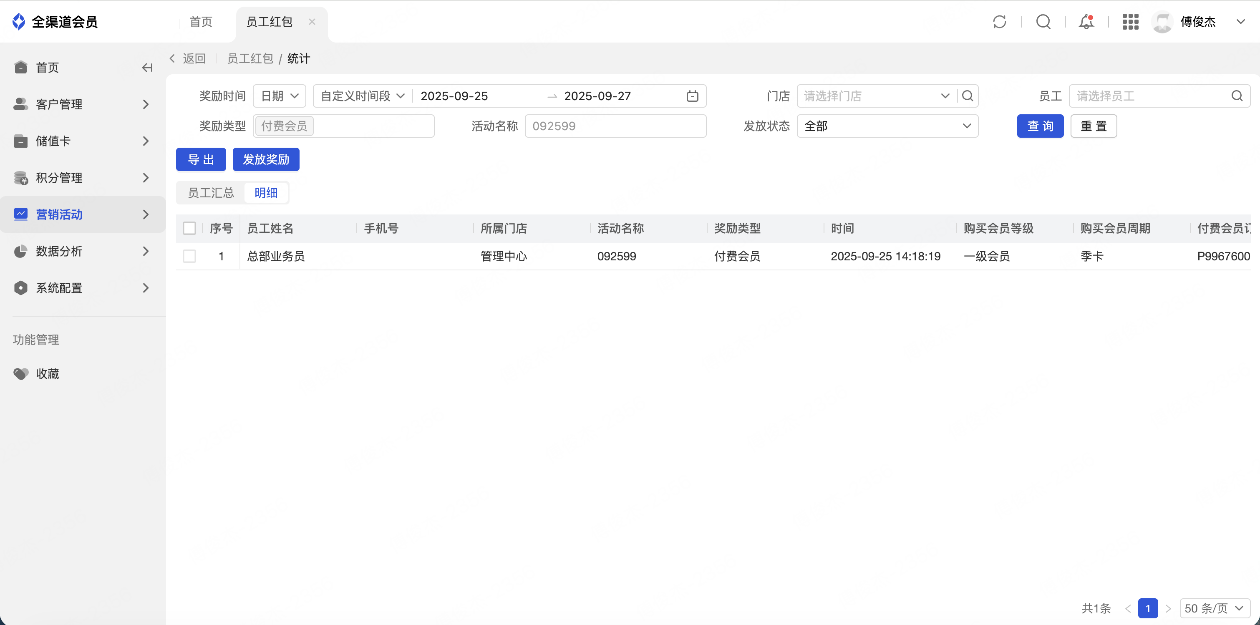Image resolution: width=1260 pixels, height=625 pixels.
Task: Click the refresh icon in top bar
Action: point(999,22)
